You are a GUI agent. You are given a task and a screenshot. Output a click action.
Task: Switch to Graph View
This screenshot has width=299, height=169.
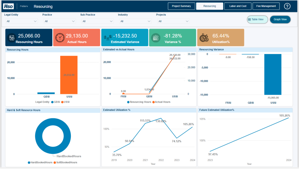point(280,19)
